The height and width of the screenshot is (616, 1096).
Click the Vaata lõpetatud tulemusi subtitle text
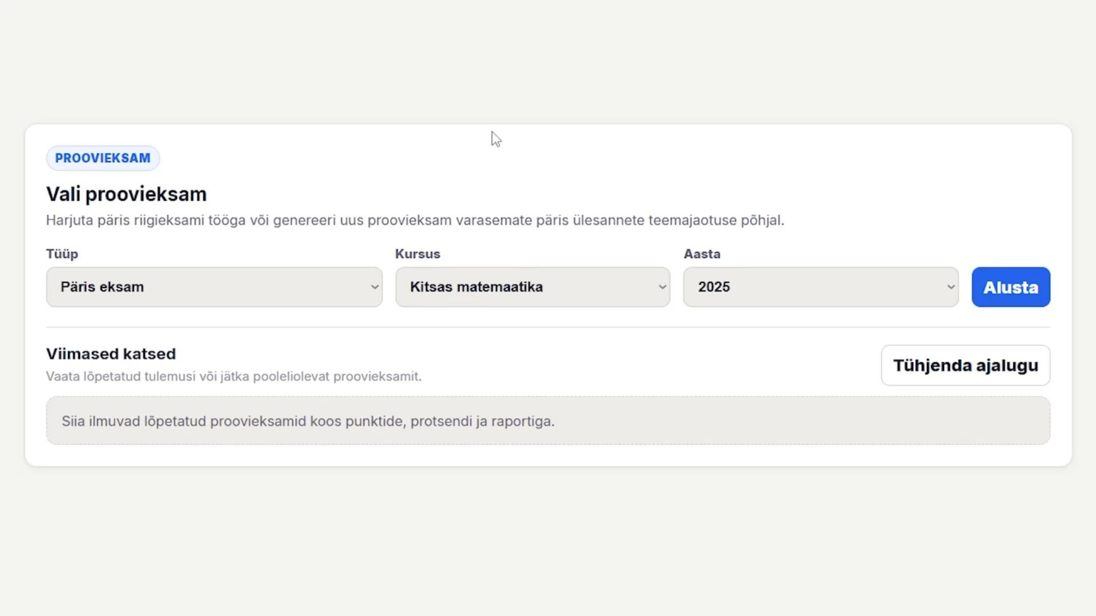pyautogui.click(x=234, y=376)
